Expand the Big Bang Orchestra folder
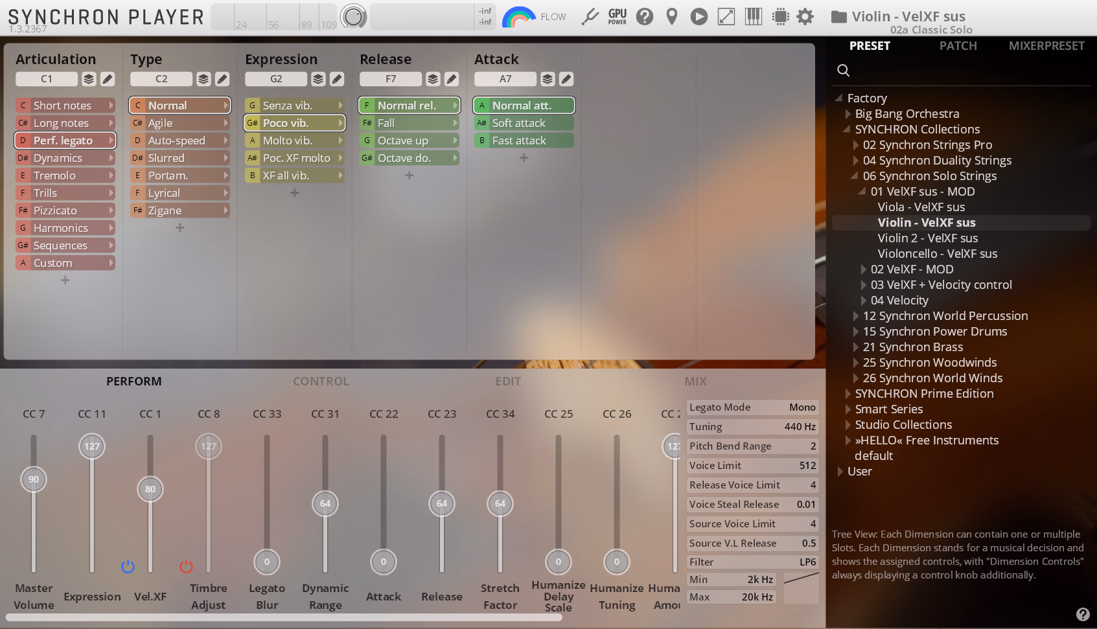Screen dimensions: 1097x629 pos(848,114)
